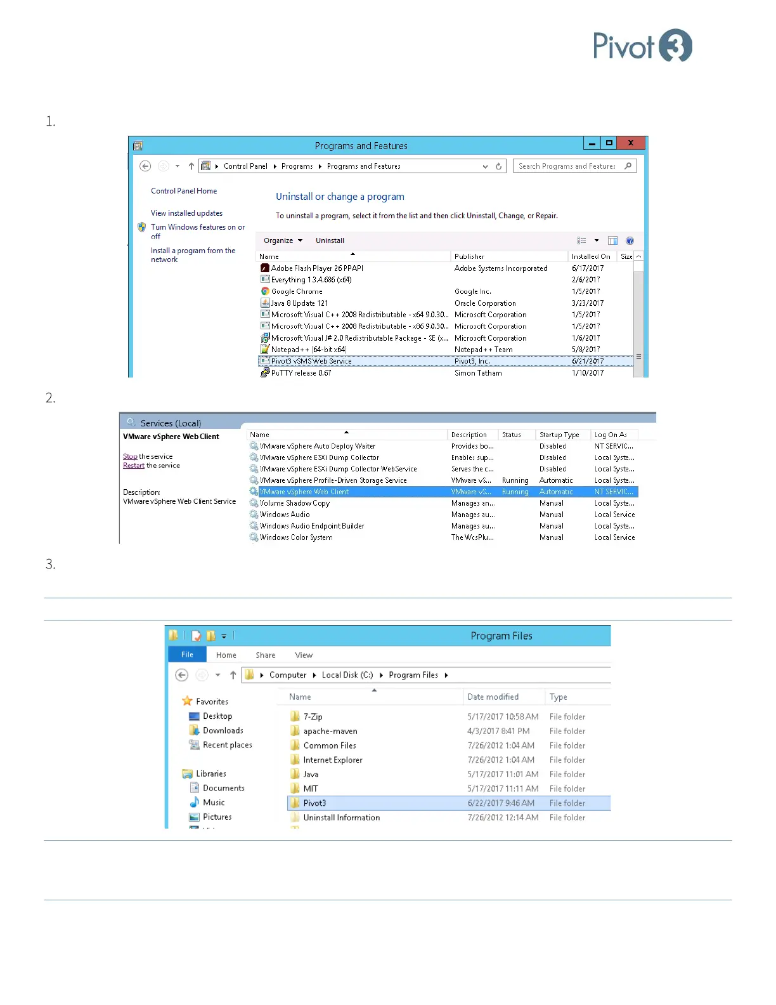Screen dimensions: 776x1005
Task: Select Pivot3 vSMS Web Service row
Action: [x=446, y=361]
